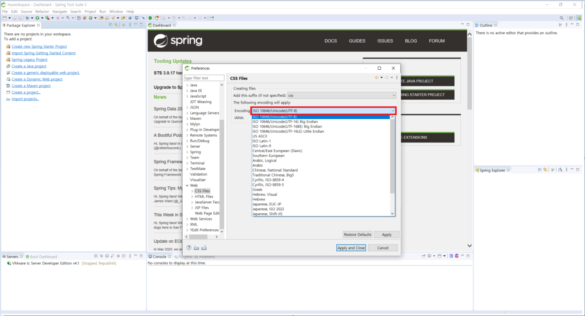Click the import preferences icon

point(196,248)
